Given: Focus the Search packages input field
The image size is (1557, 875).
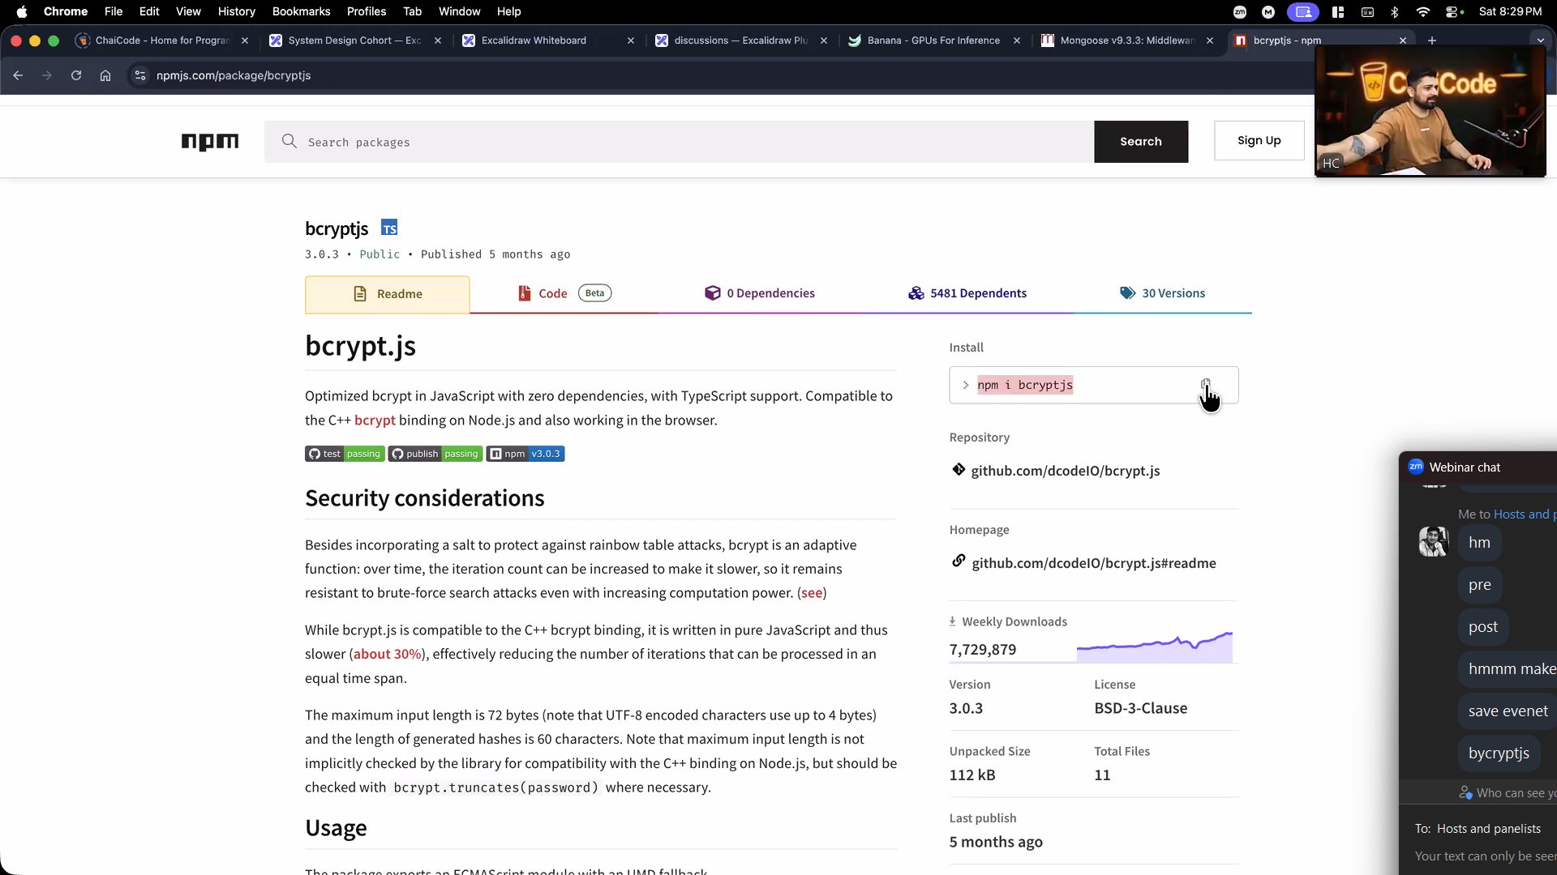Looking at the screenshot, I should tap(681, 142).
